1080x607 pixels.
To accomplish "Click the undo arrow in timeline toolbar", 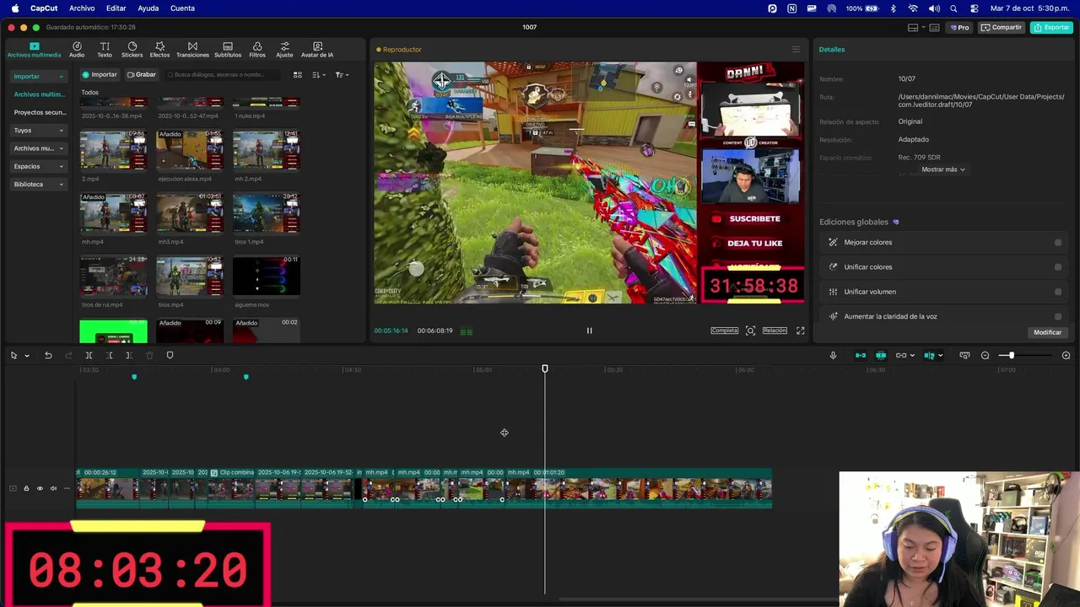I will (x=48, y=355).
